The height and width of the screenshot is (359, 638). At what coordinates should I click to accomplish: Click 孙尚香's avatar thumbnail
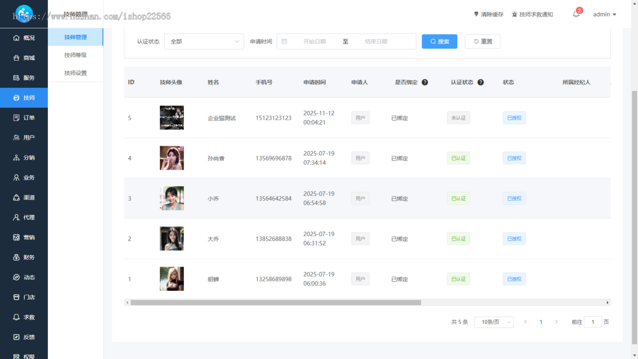coord(171,158)
